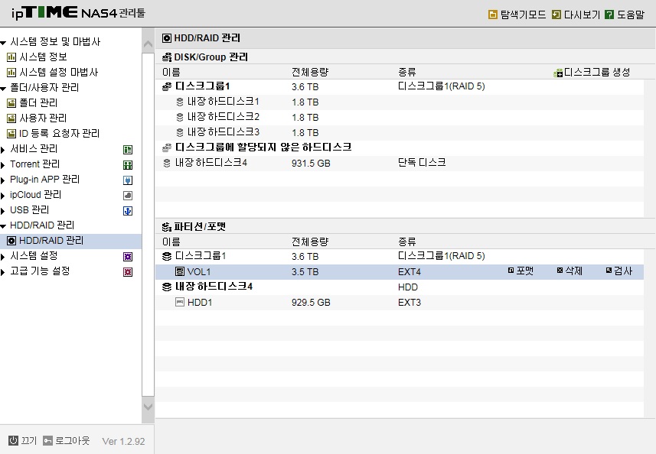Click the 다시보기 refresh icon
656x454 pixels.
(x=556, y=15)
